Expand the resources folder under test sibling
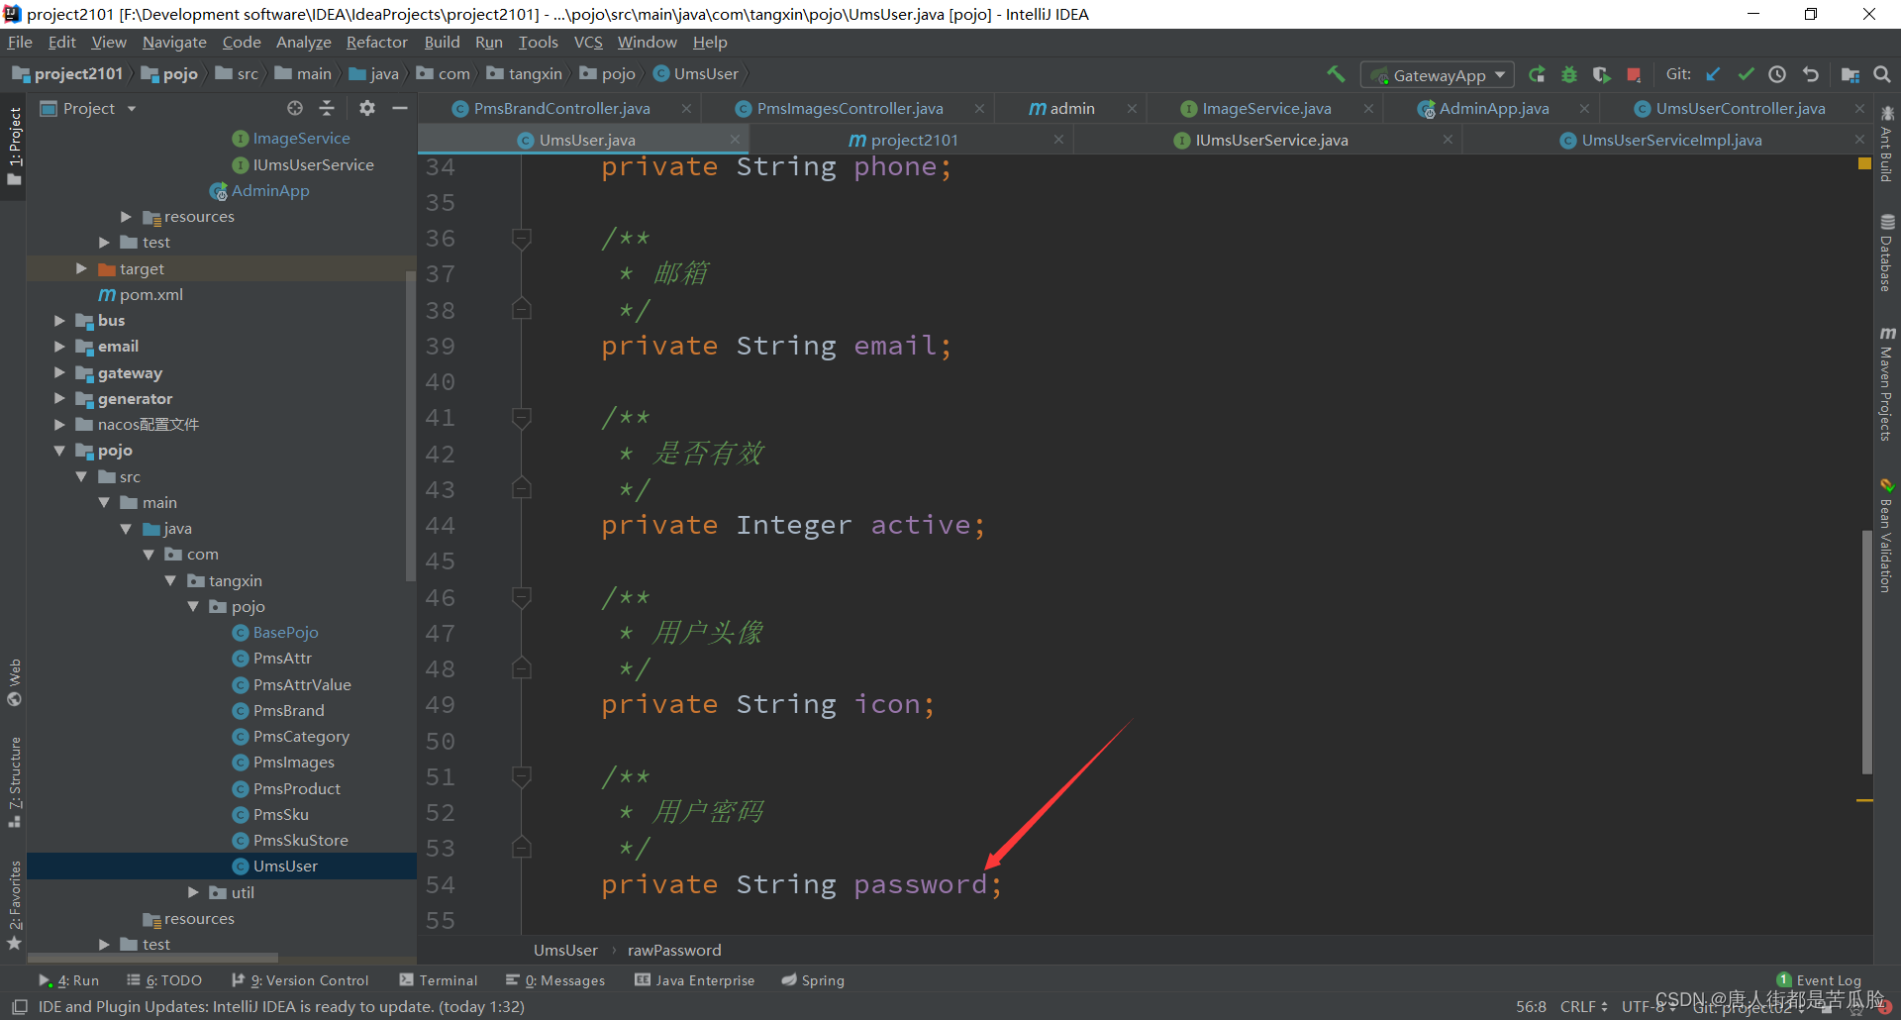Viewport: 1901px width, 1020px height. pyautogui.click(x=126, y=216)
